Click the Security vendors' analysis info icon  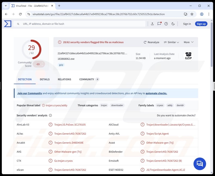(50, 115)
